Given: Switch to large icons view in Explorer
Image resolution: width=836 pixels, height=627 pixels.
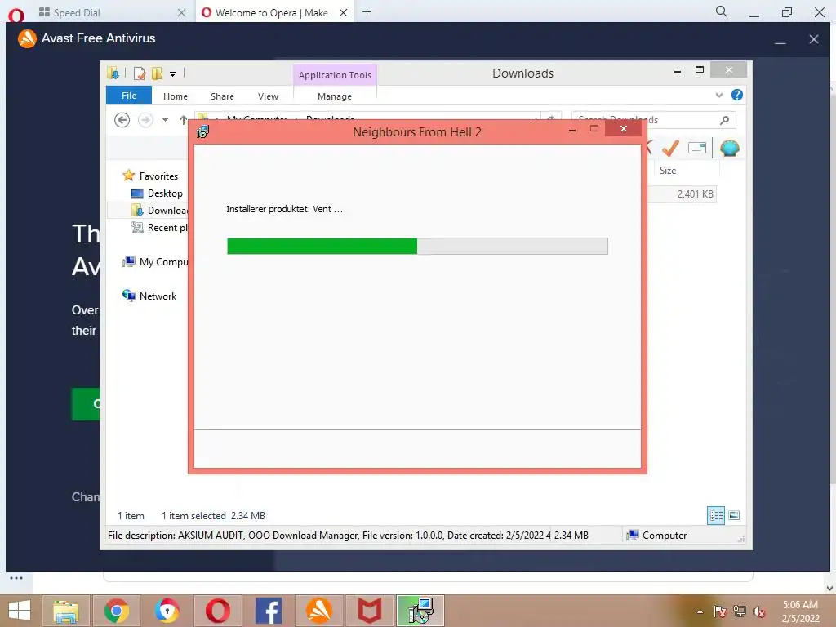Looking at the screenshot, I should 734,515.
